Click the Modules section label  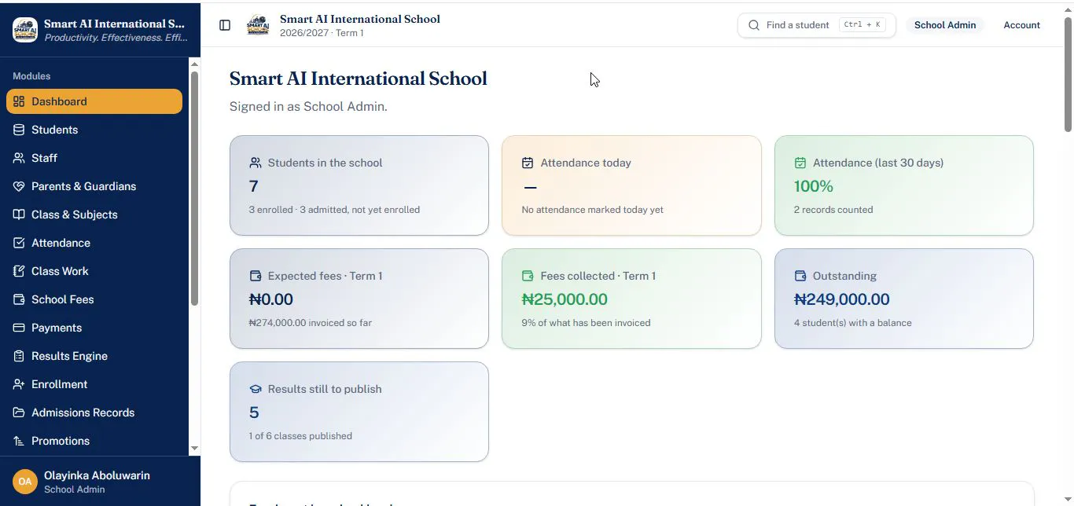(31, 76)
